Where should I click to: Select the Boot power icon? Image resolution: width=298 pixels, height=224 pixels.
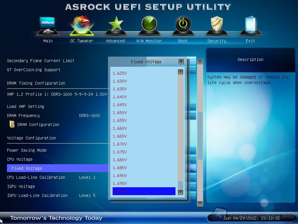[183, 26]
